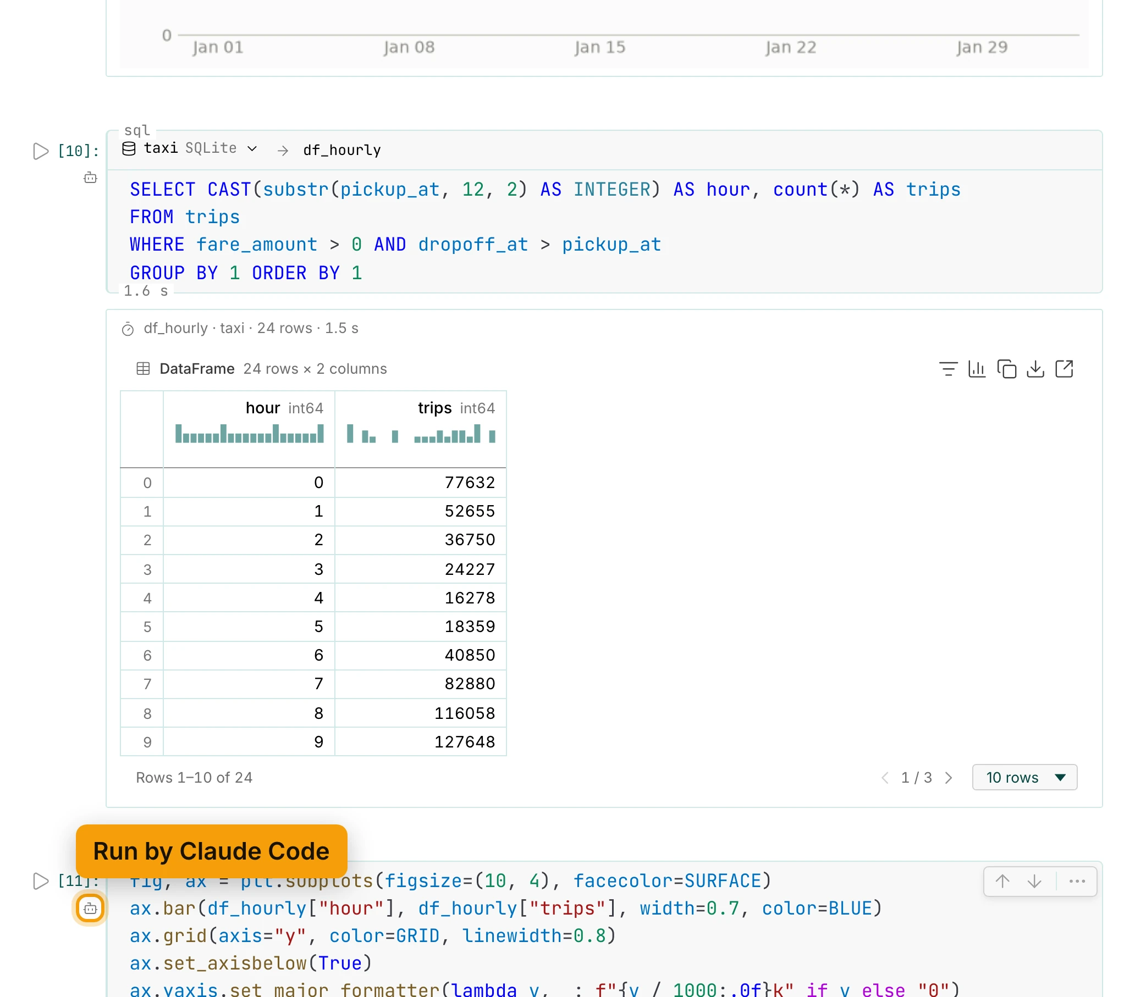This screenshot has width=1124, height=997.
Task: Click the 'Jan 15' axis label on the chart
Action: (600, 47)
